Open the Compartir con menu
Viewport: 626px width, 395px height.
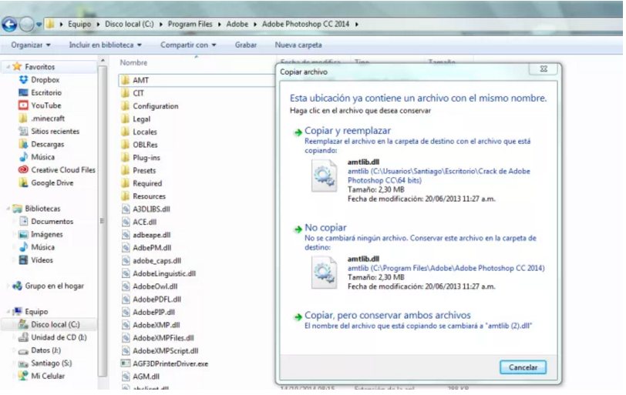(188, 45)
